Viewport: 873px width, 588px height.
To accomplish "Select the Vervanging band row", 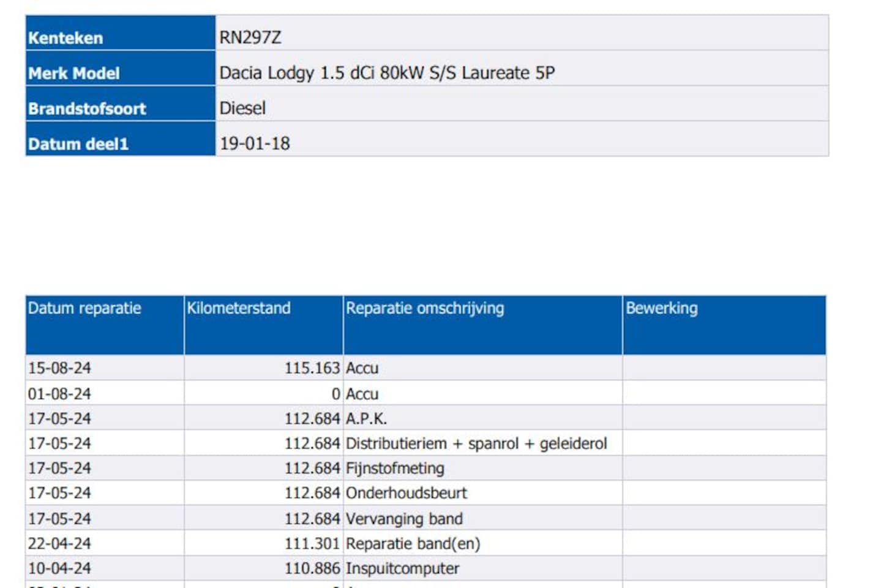I will click(x=425, y=518).
